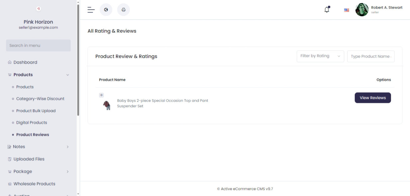Open the US flag language selector
The width and height of the screenshot is (410, 196).
(347, 10)
